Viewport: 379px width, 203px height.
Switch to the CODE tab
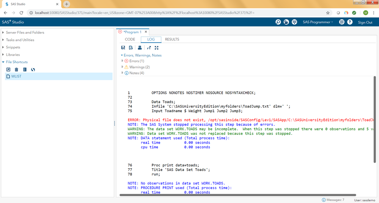pyautogui.click(x=130, y=39)
